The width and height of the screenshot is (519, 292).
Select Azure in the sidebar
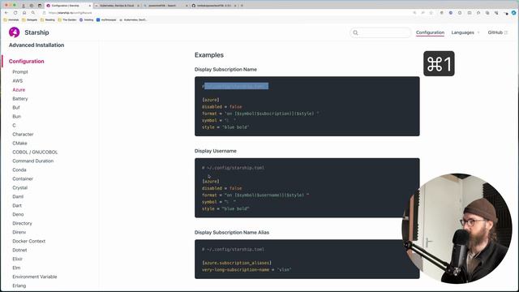click(19, 90)
